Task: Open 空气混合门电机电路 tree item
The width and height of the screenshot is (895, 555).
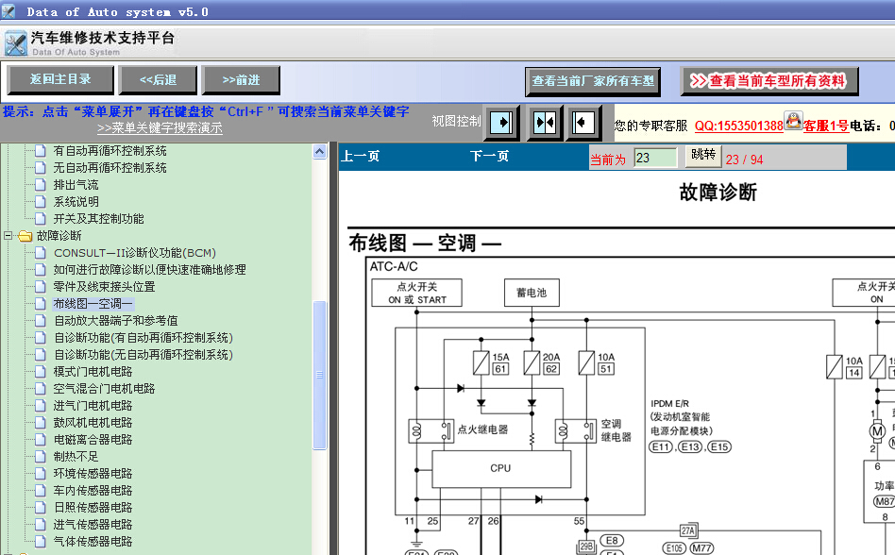Action: pos(105,389)
